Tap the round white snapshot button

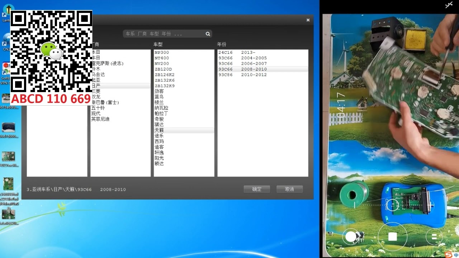(351, 236)
